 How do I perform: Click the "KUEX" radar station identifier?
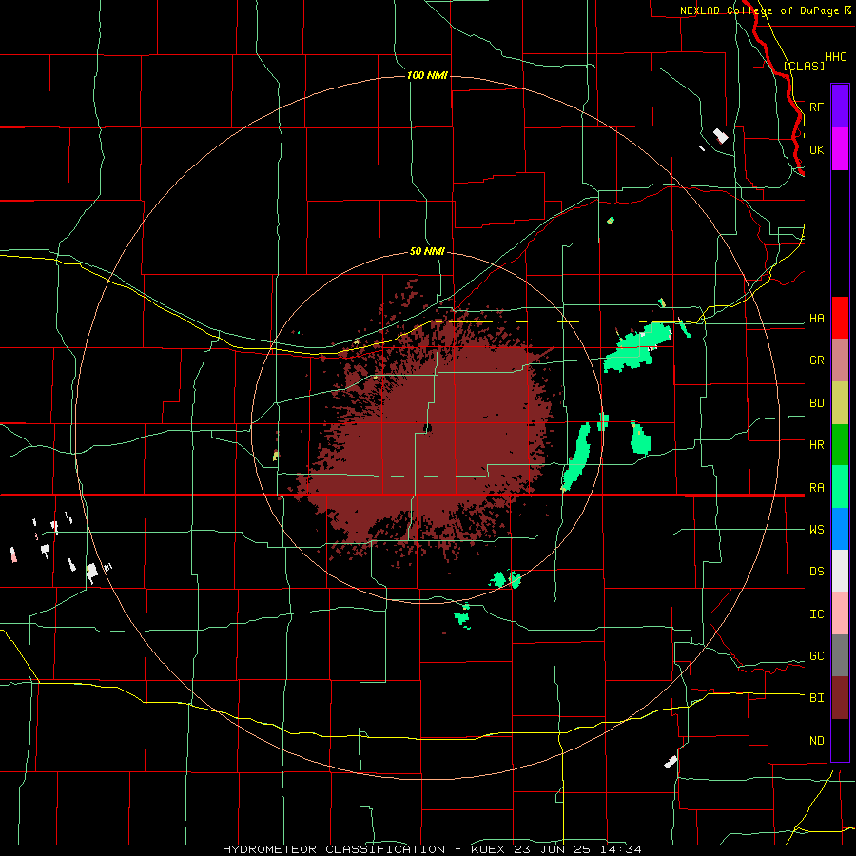point(491,849)
